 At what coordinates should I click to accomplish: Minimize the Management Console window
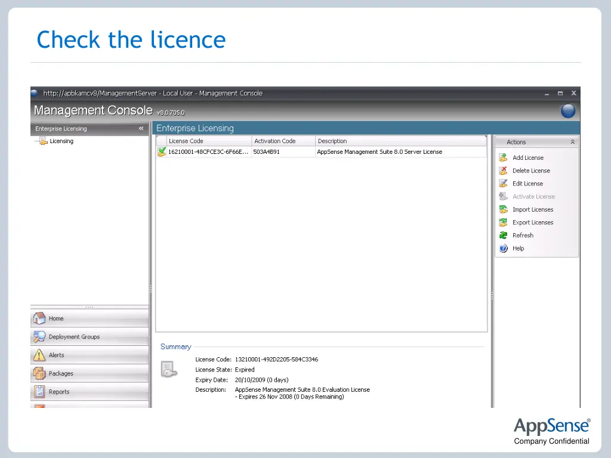coord(547,94)
